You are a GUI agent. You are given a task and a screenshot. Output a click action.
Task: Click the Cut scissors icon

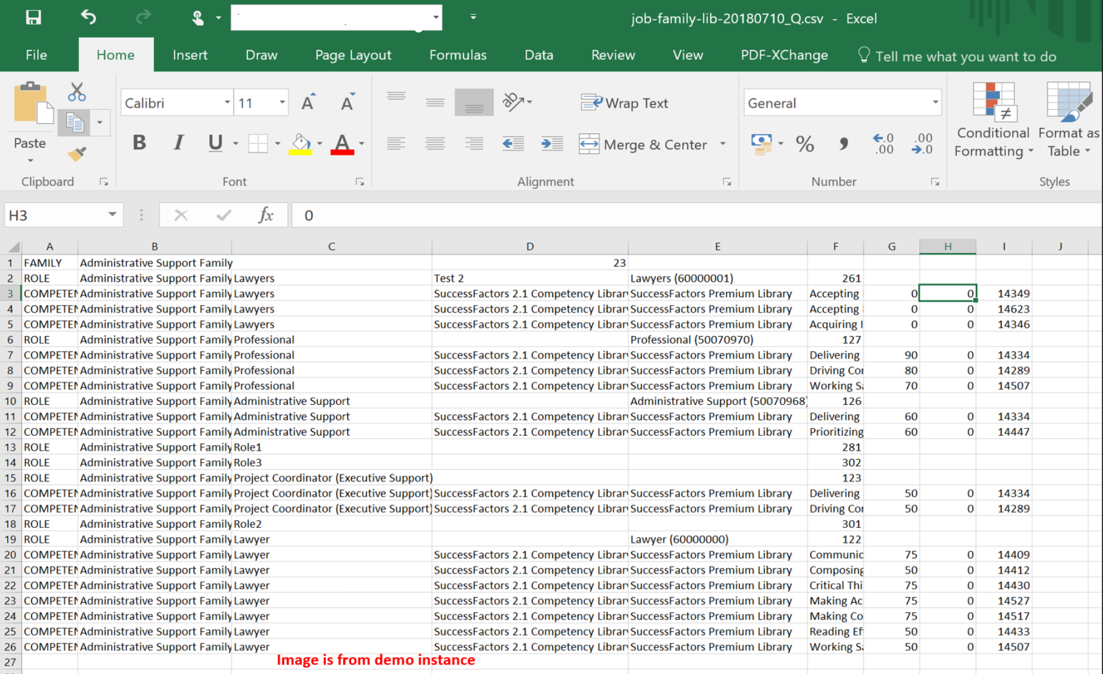pyautogui.click(x=77, y=92)
